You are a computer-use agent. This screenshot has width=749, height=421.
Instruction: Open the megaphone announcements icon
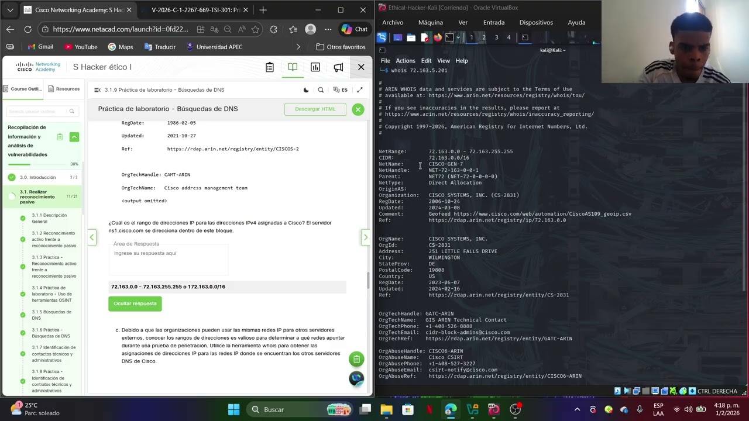coord(338,67)
